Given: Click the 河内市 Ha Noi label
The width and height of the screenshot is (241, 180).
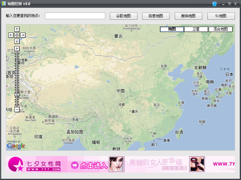Looking at the screenshot, I should (x=128, y=140).
